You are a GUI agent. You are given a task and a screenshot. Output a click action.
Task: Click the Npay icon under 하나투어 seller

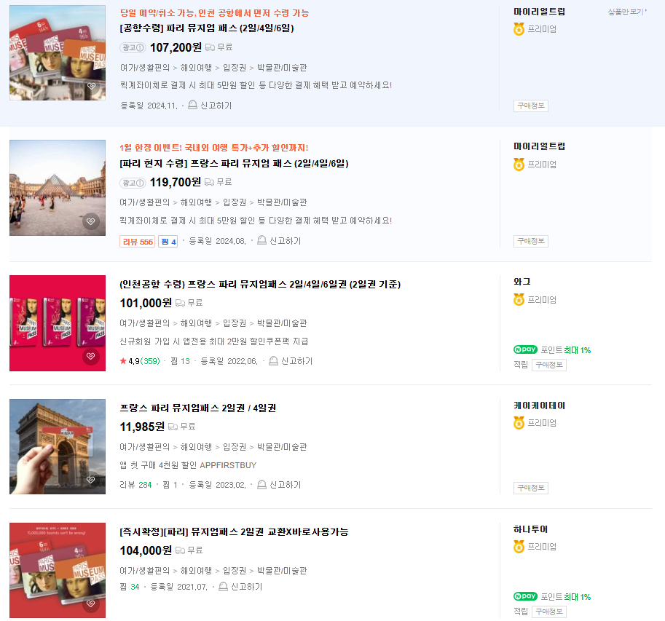coord(526,596)
